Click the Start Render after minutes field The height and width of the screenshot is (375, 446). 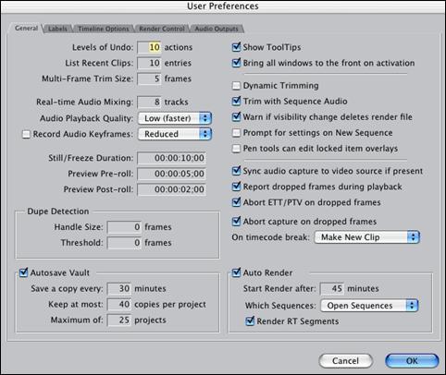332,288
